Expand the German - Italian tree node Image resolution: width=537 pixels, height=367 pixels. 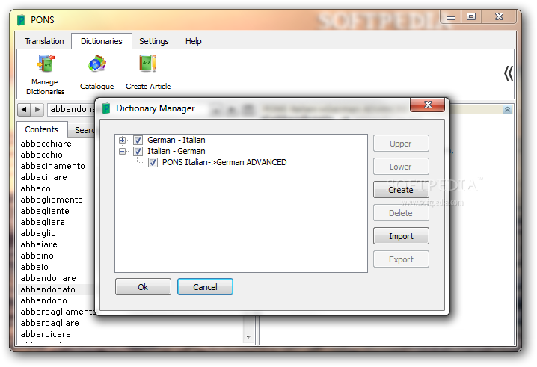click(x=122, y=140)
